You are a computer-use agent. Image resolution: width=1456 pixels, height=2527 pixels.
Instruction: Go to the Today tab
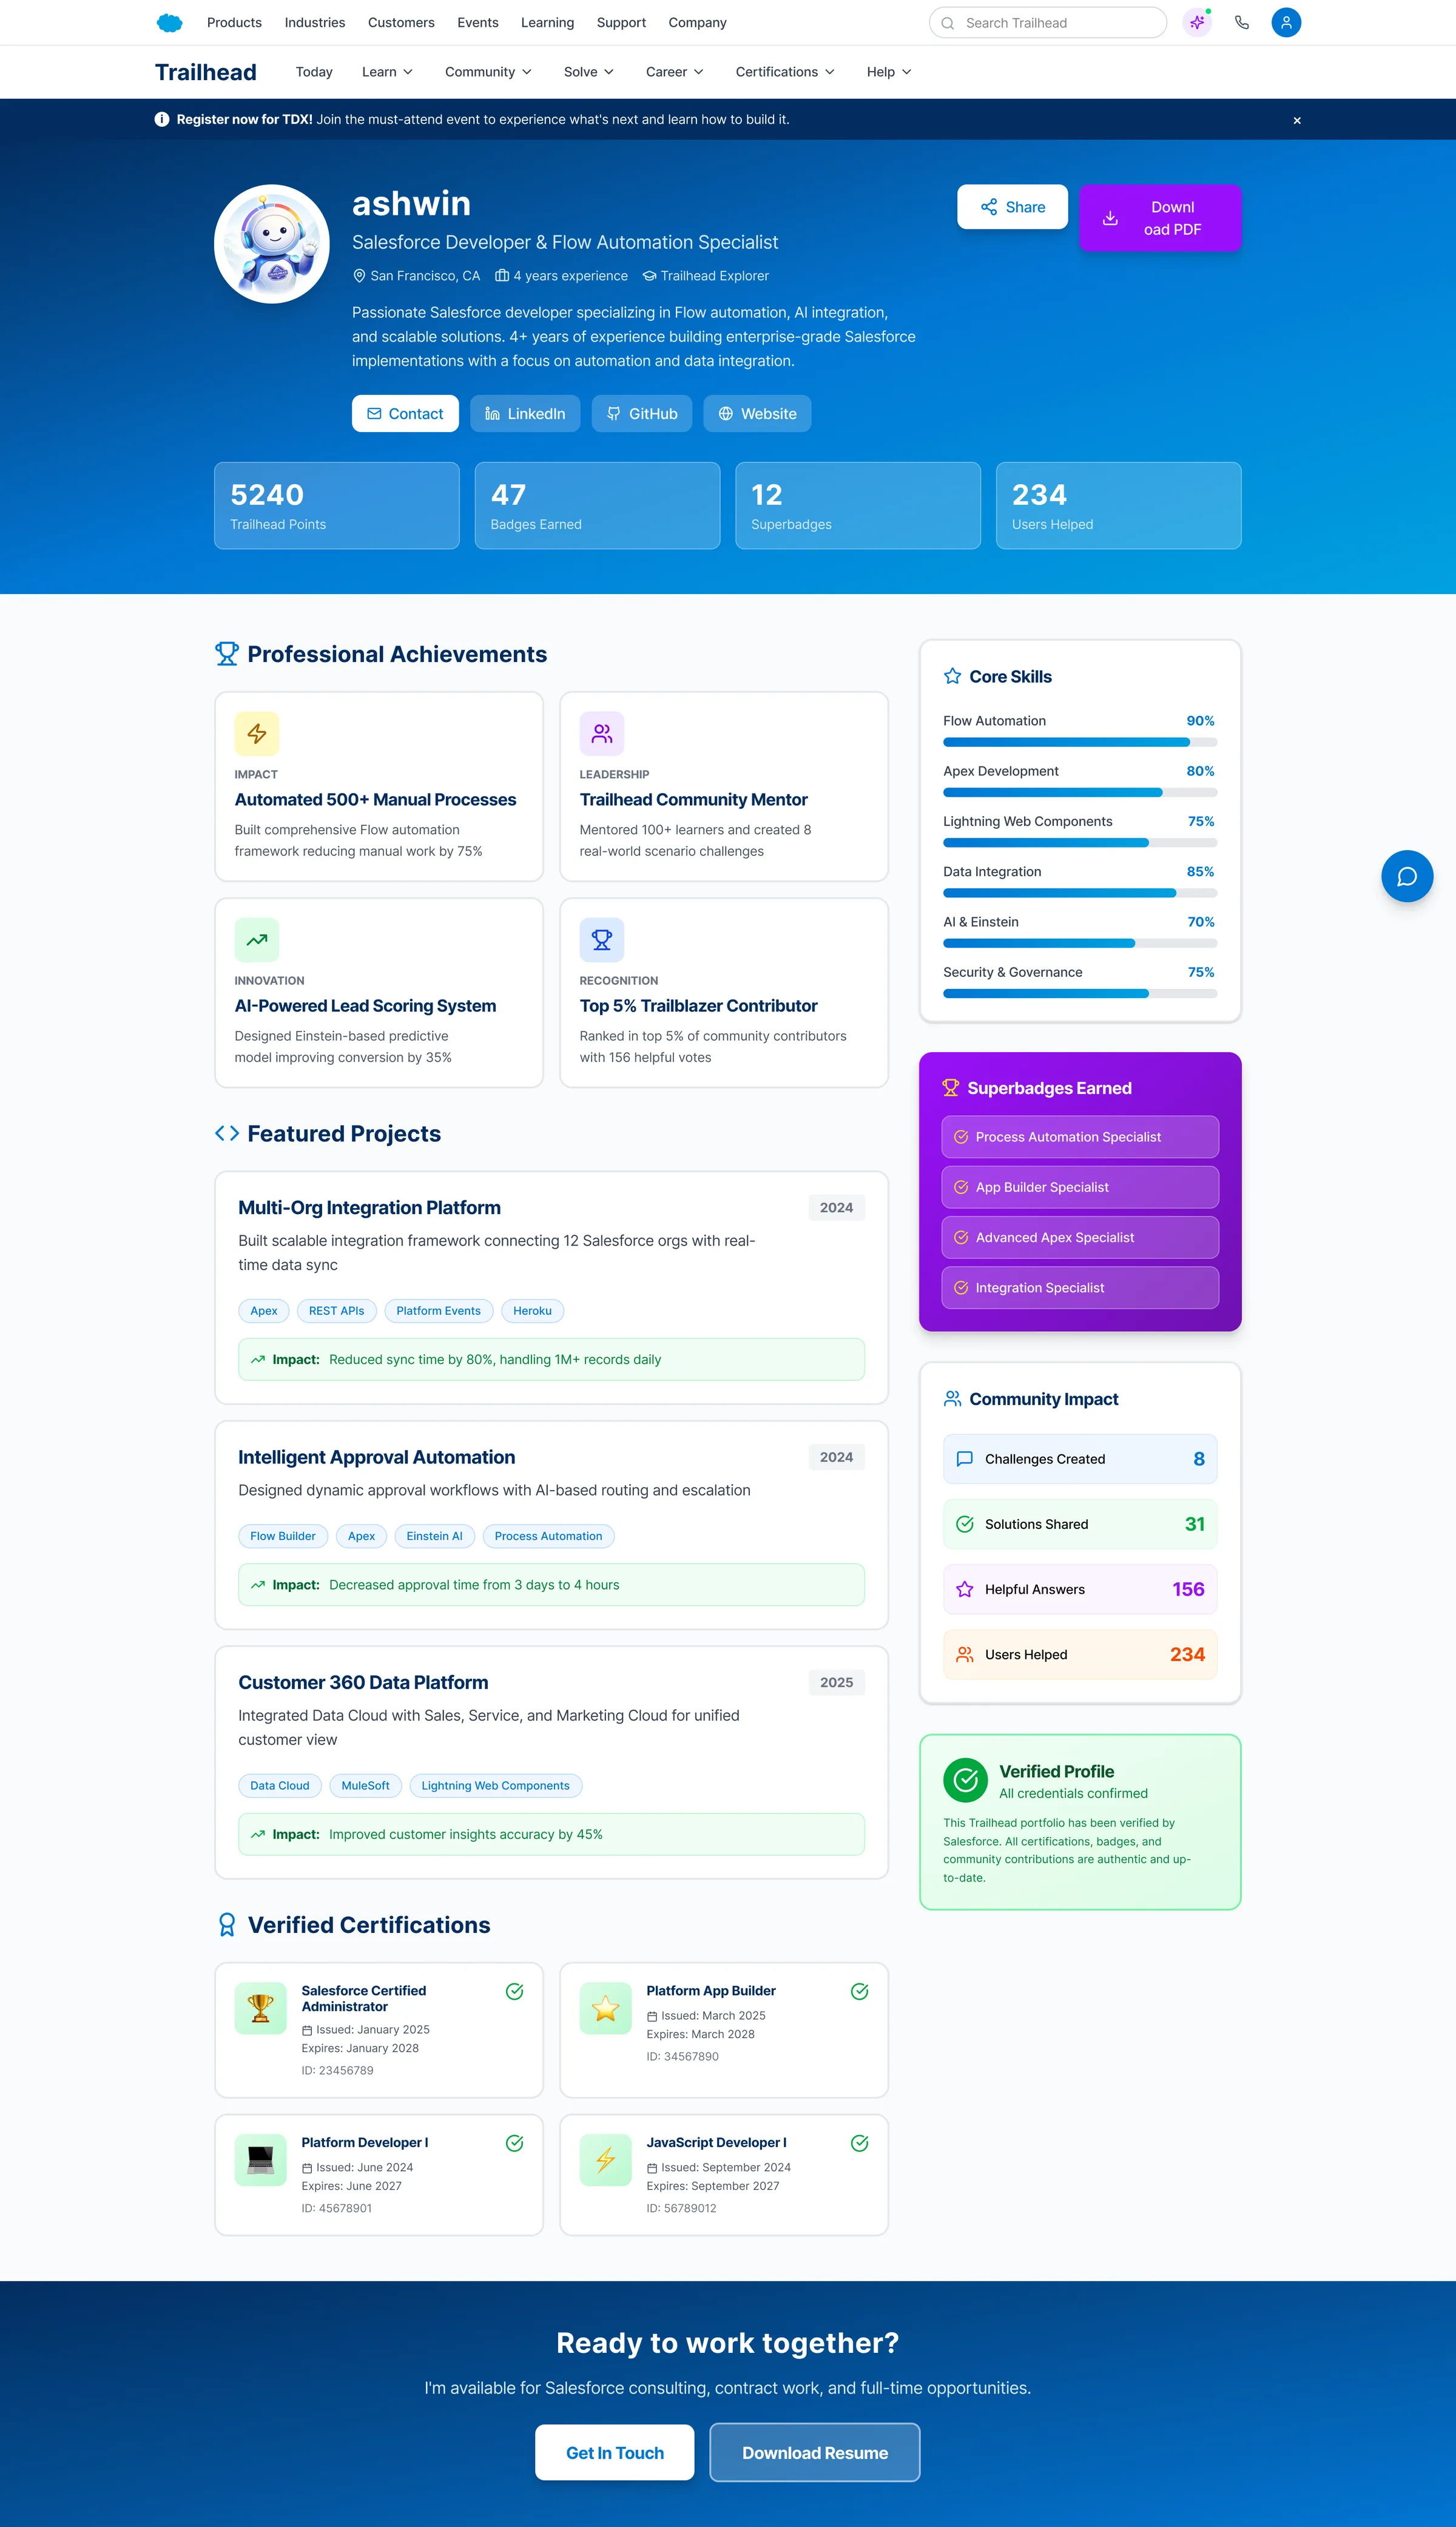pyautogui.click(x=314, y=72)
